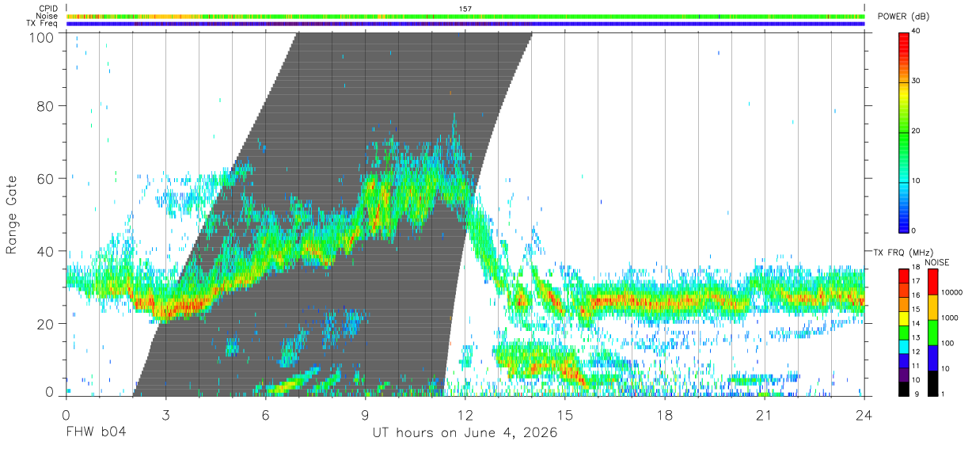Click the UT hours axis tick '21'
The width and height of the screenshot is (972, 449).
tap(765, 415)
